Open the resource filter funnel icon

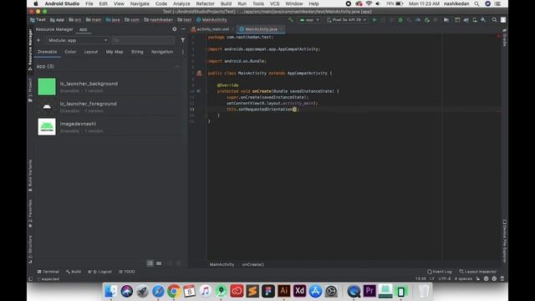[x=183, y=40]
